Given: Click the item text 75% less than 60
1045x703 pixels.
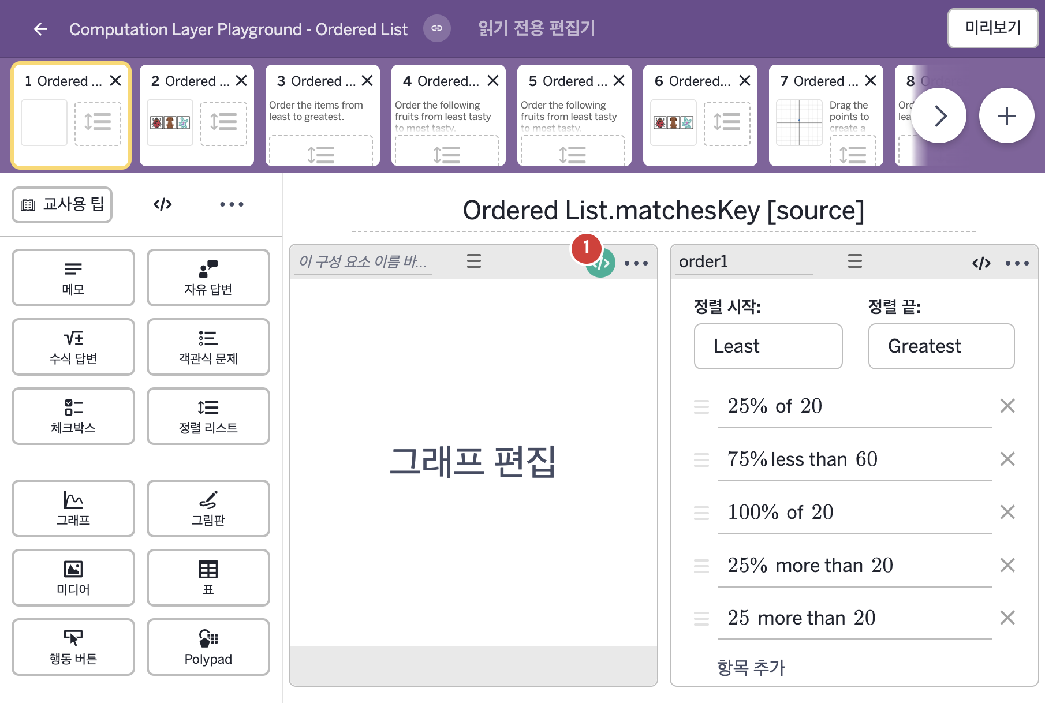Looking at the screenshot, I should pyautogui.click(x=803, y=459).
